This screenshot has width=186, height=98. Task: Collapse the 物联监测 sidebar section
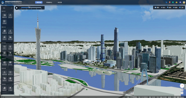click(x=13, y=68)
